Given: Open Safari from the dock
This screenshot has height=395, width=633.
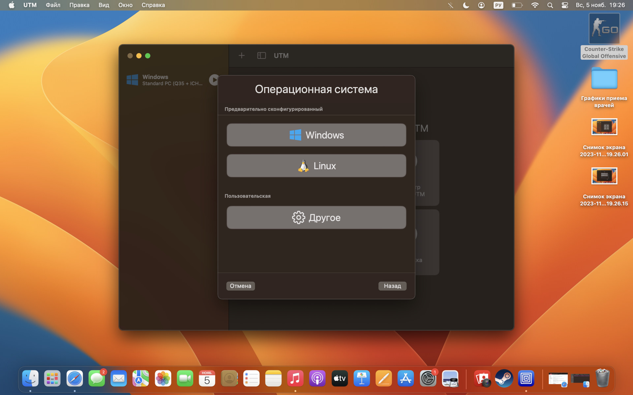Looking at the screenshot, I should click(x=75, y=379).
